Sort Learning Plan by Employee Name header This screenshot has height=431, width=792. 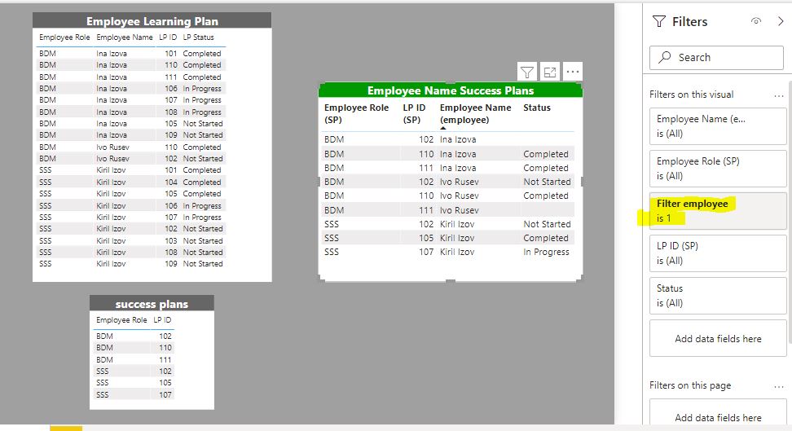point(124,37)
